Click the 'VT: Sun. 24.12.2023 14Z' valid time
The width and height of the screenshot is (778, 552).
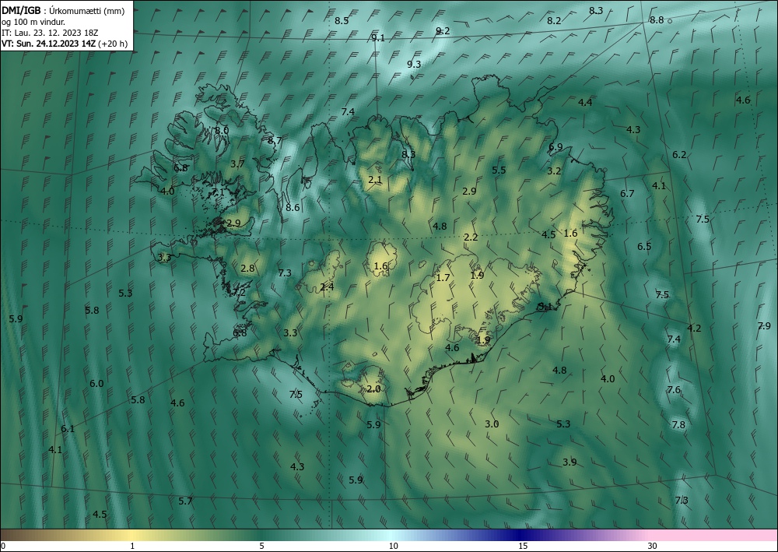48,44
